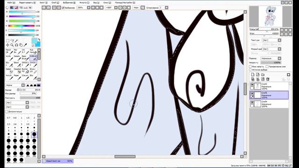Select the Pencil brush tool
This screenshot has width=299, height=168.
pos(9,51)
